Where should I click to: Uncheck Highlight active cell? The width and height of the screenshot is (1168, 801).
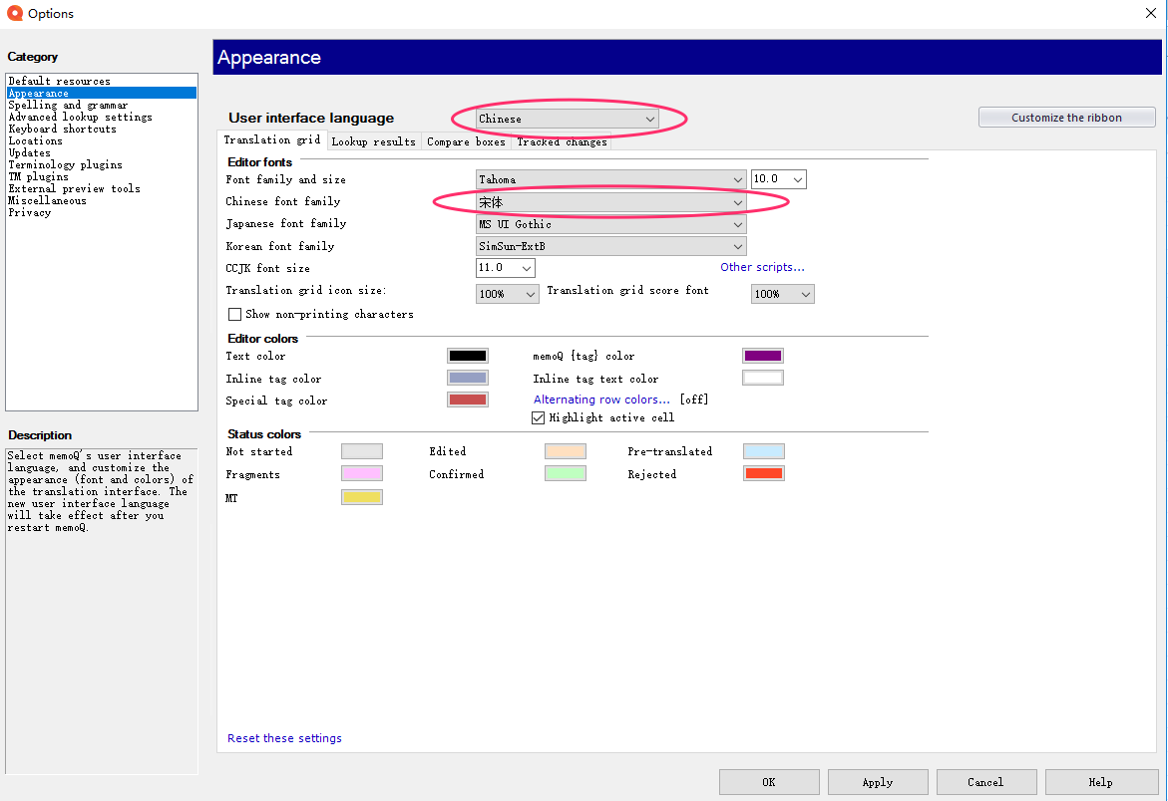(x=538, y=418)
